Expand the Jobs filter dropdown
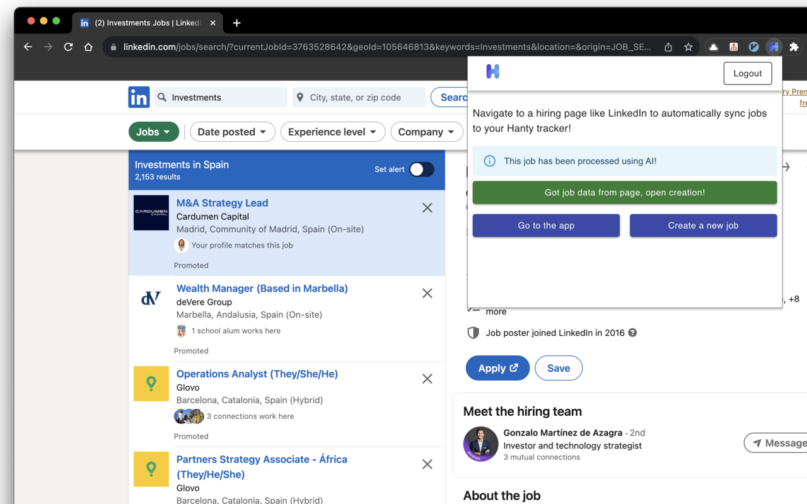807x504 pixels. tap(154, 132)
